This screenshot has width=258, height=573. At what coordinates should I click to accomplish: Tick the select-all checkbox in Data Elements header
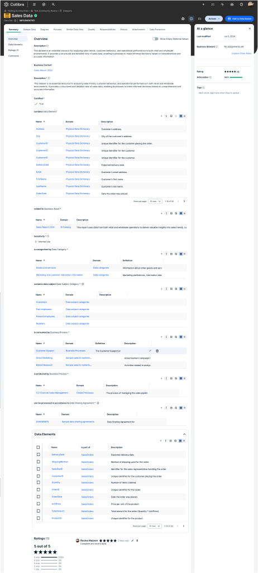[x=39, y=447]
